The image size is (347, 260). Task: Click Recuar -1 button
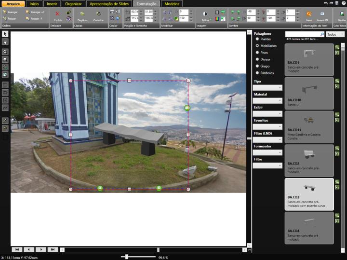click(34, 19)
